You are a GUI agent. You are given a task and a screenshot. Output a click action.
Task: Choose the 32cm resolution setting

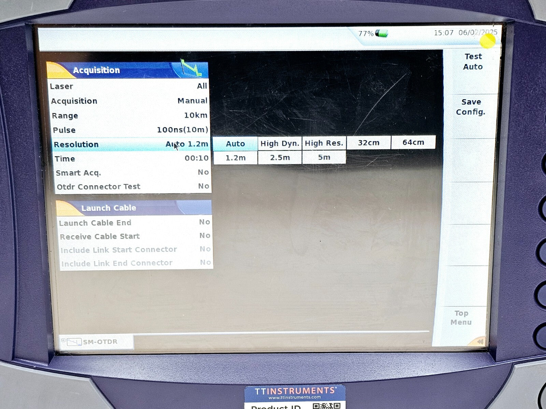click(369, 143)
